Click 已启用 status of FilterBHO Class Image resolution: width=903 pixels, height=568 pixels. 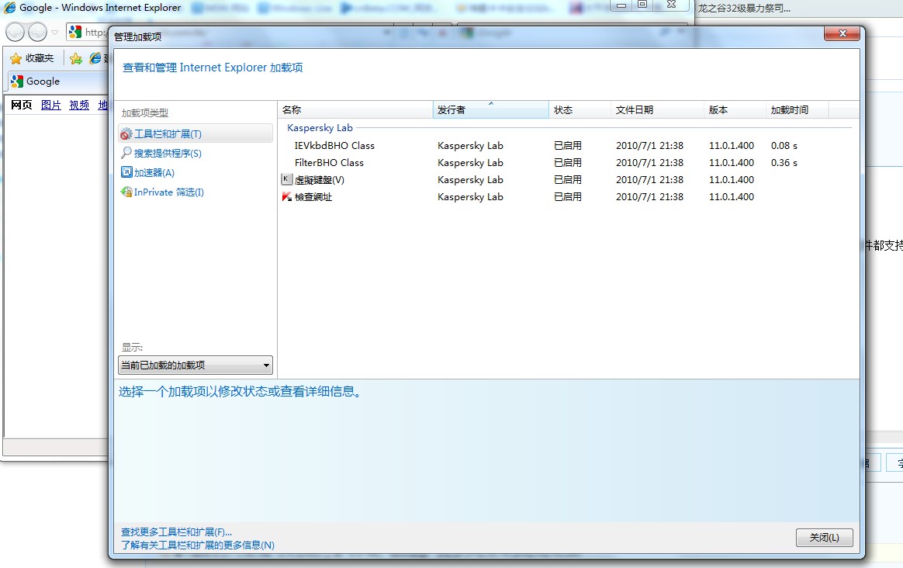click(568, 162)
